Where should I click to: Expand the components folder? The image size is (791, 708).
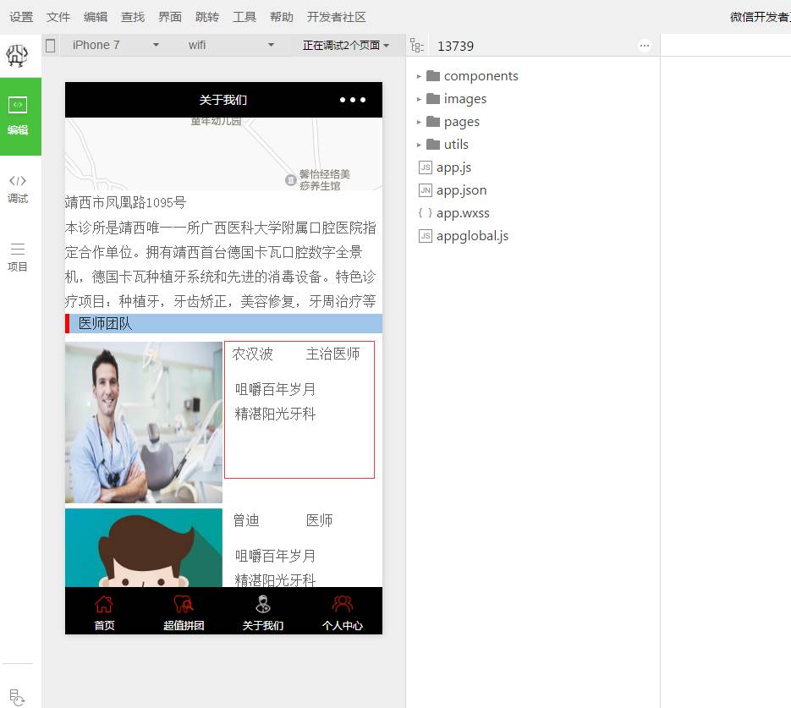point(419,76)
